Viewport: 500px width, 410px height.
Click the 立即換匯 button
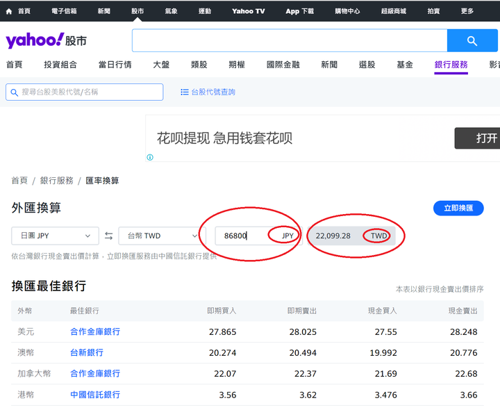pos(458,208)
